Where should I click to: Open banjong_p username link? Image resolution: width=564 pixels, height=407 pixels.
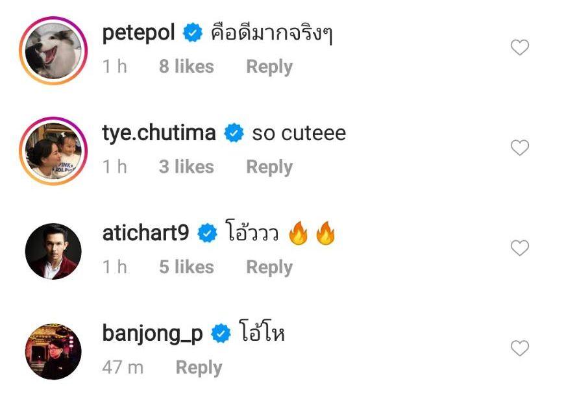click(x=153, y=334)
